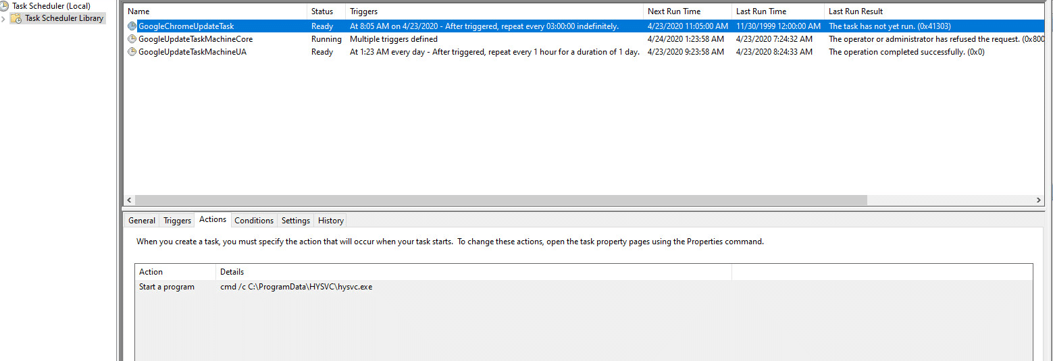The width and height of the screenshot is (1053, 361).
Task: Click the operation completed successfully result
Action: coord(906,52)
